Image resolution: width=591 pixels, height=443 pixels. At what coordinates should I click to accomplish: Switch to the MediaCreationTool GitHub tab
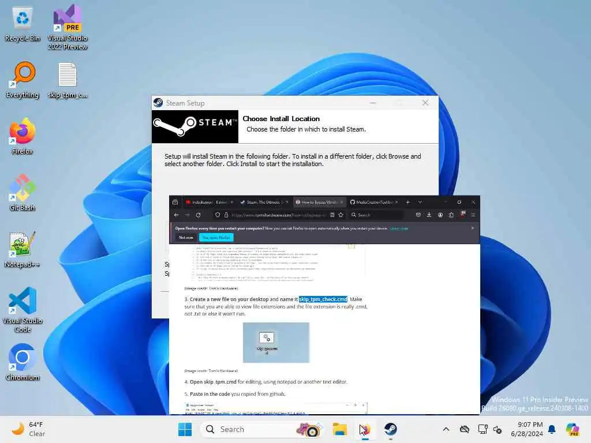pos(373,202)
